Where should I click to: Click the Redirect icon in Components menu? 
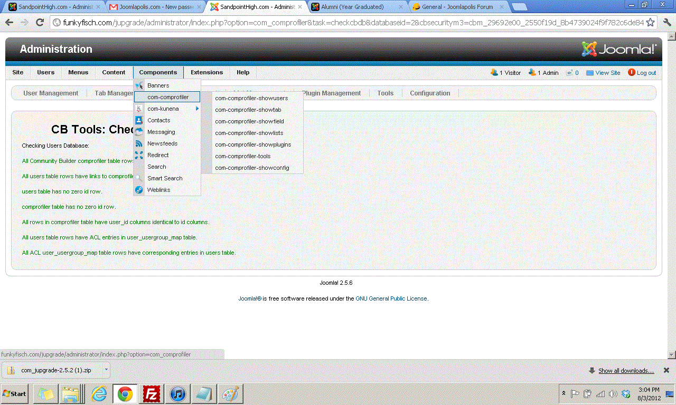[x=139, y=155]
